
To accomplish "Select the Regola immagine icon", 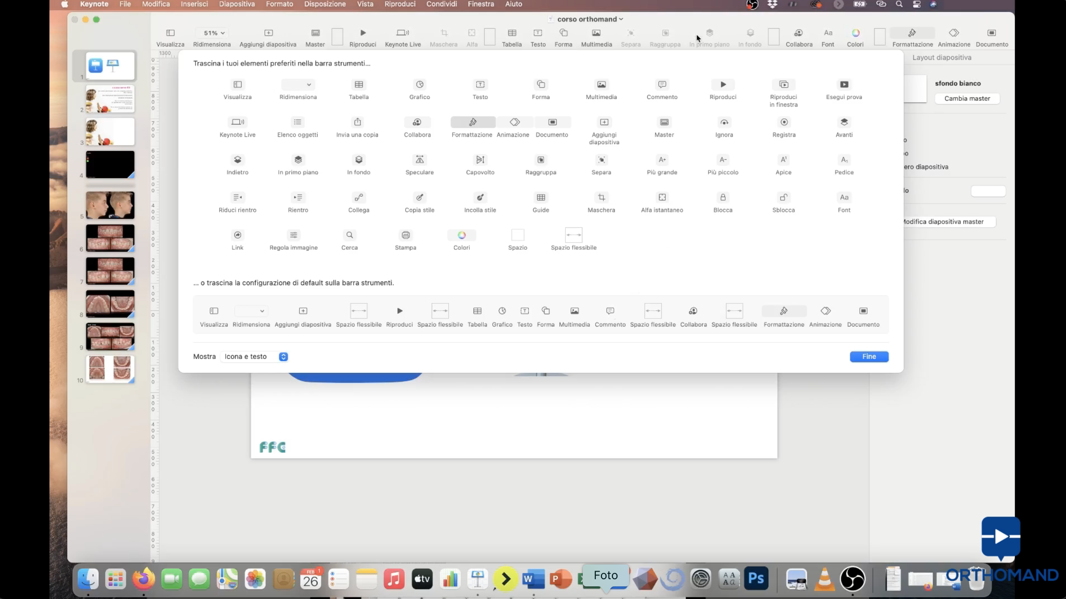I will click(293, 235).
